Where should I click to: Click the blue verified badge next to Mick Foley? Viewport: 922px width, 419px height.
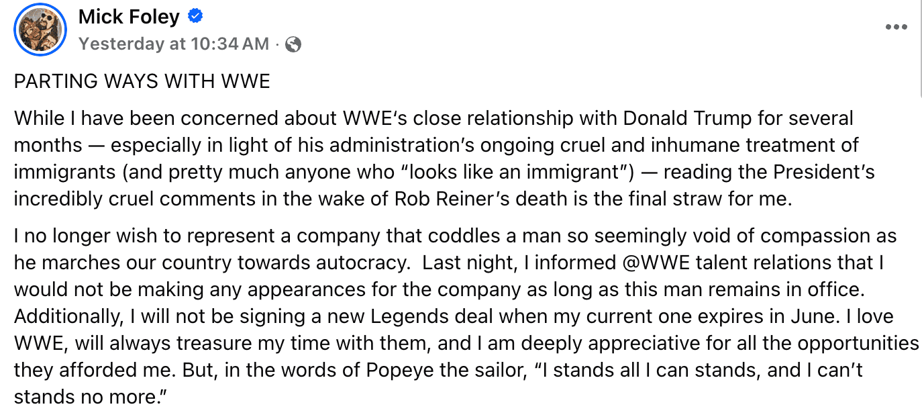(x=195, y=16)
